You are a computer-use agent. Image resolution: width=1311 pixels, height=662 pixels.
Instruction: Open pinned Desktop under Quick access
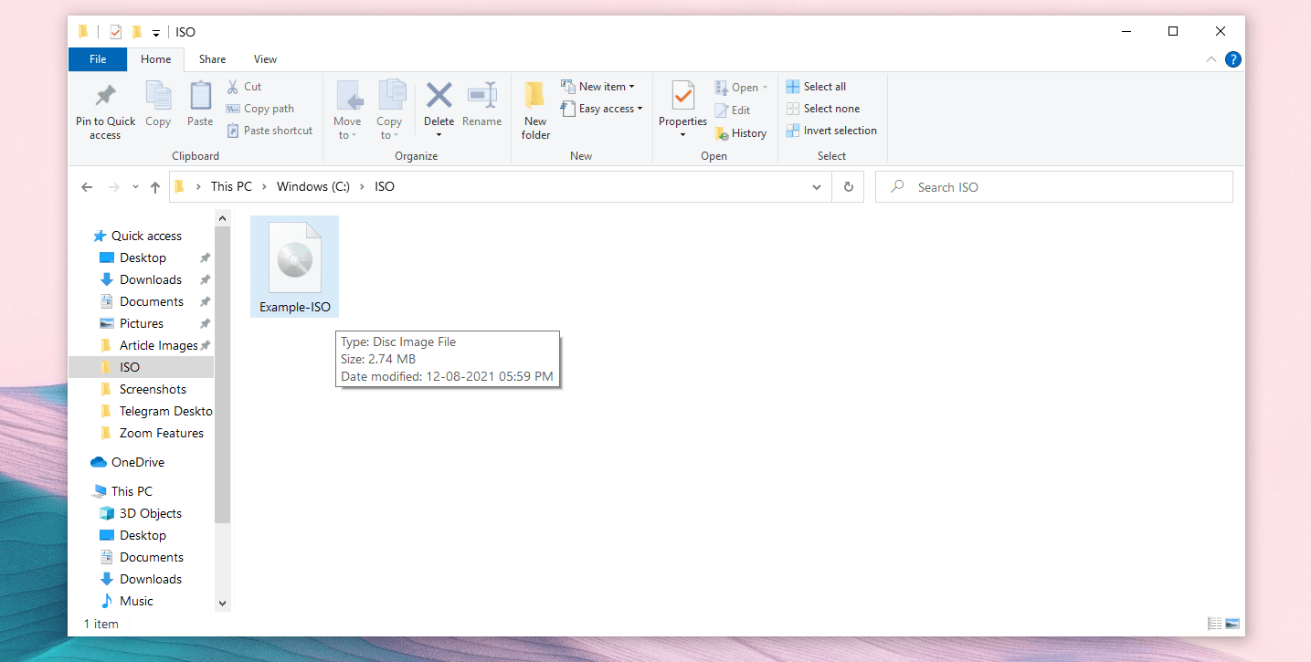click(143, 257)
